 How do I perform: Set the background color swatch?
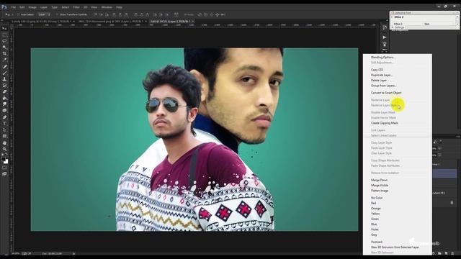(x=6, y=161)
